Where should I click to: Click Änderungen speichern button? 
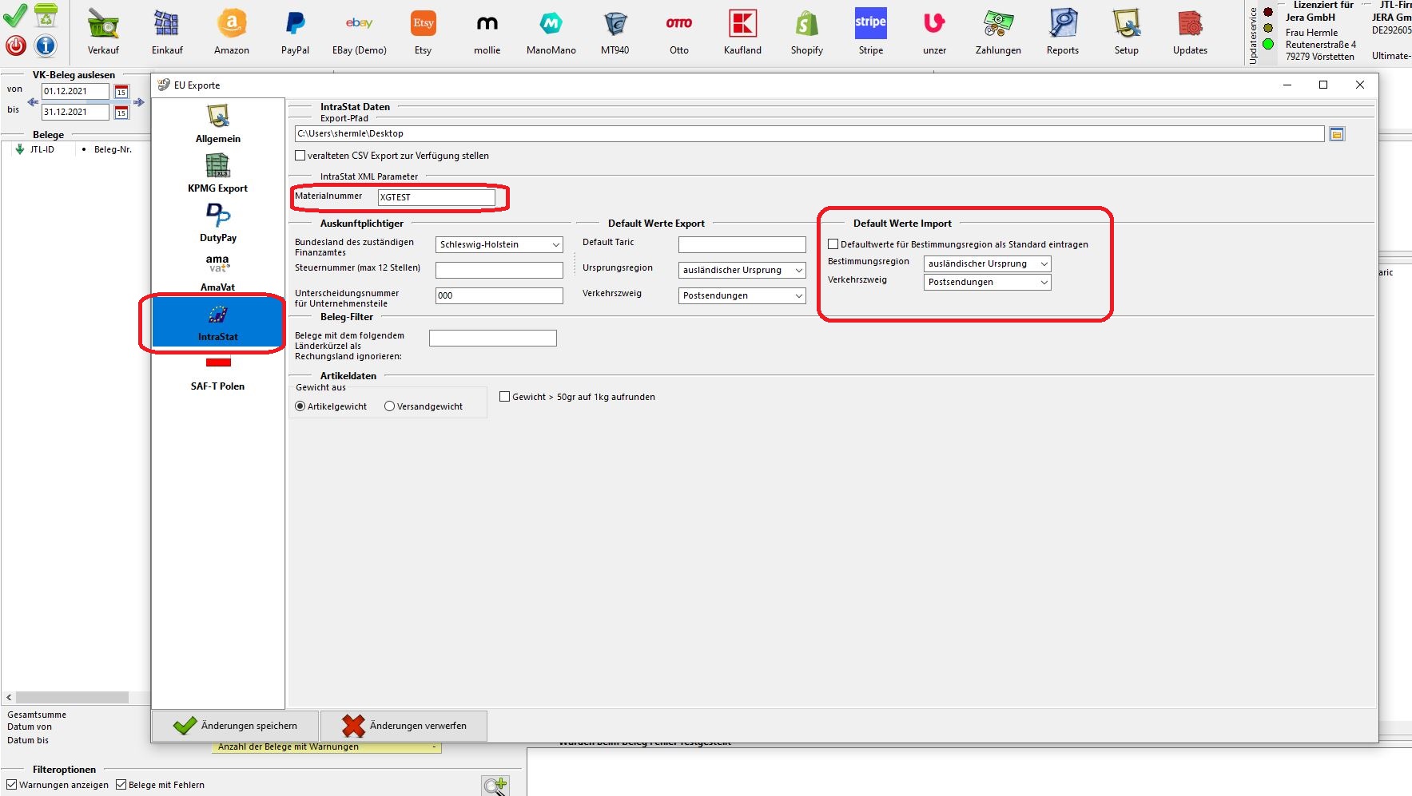(x=236, y=726)
